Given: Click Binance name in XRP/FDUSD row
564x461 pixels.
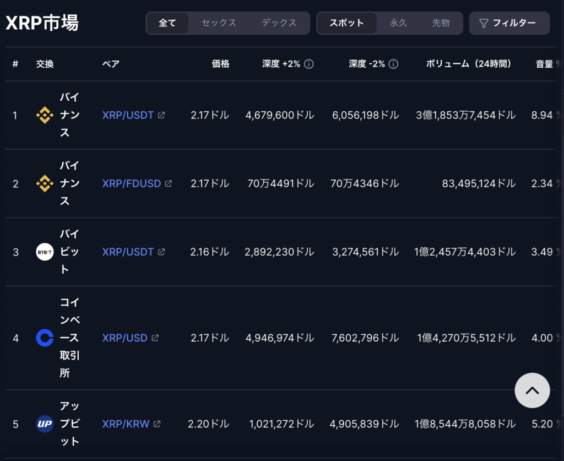Looking at the screenshot, I should pyautogui.click(x=69, y=183).
